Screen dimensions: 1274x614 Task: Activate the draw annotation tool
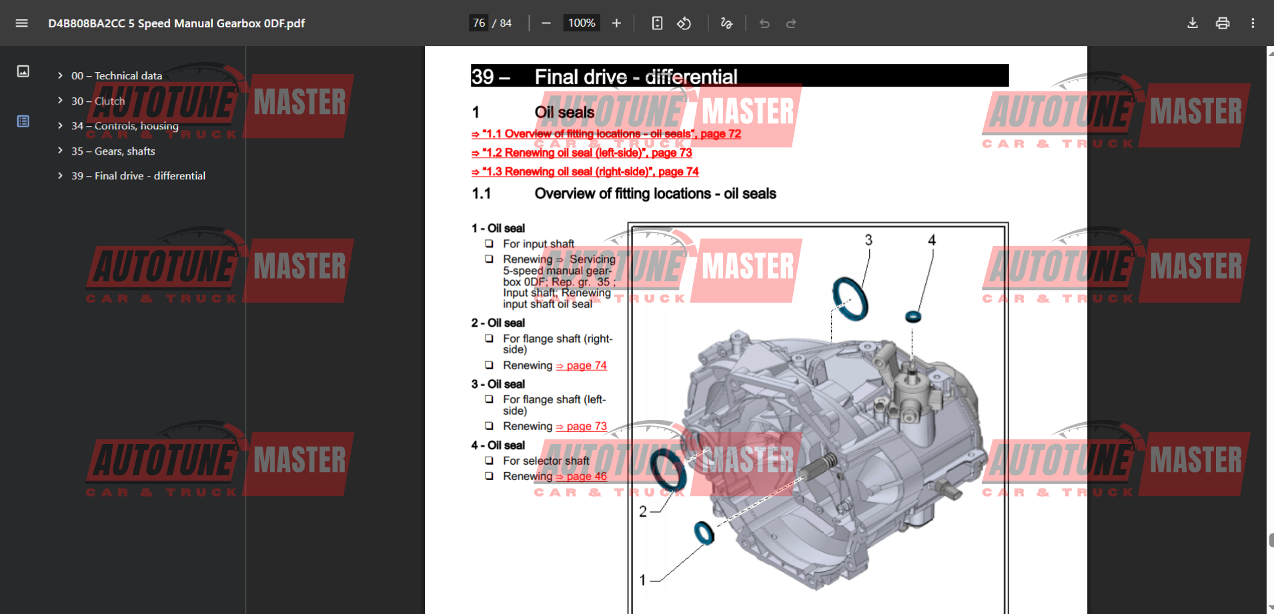pyautogui.click(x=726, y=23)
